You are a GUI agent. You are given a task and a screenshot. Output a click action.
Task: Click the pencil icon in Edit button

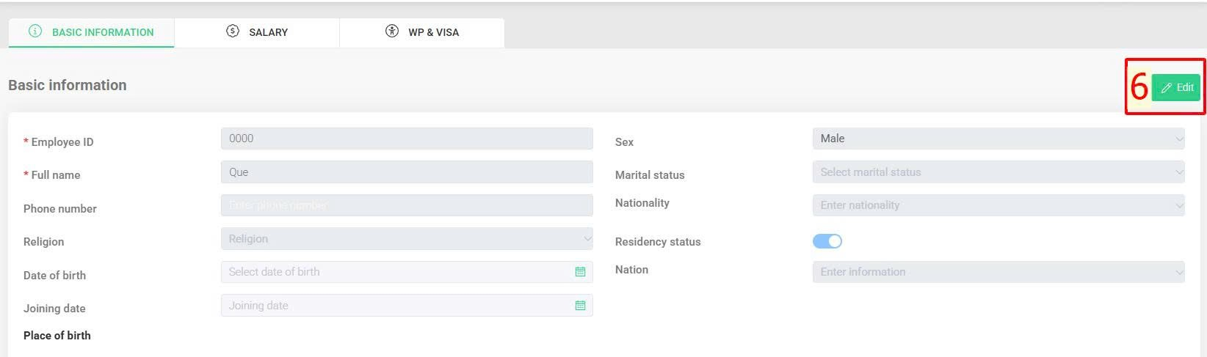click(x=1166, y=88)
